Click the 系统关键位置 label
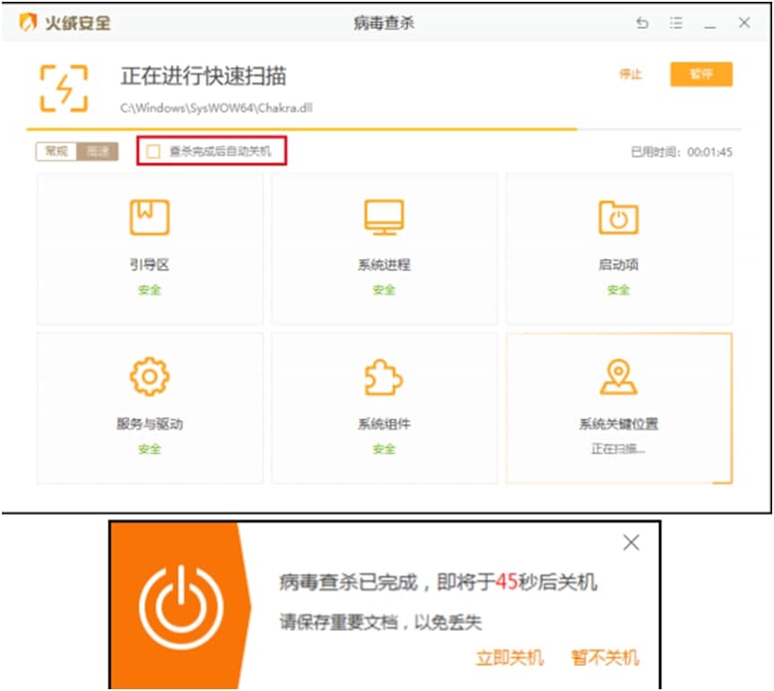Image resolution: width=774 pixels, height=691 pixels. pyautogui.click(x=619, y=424)
